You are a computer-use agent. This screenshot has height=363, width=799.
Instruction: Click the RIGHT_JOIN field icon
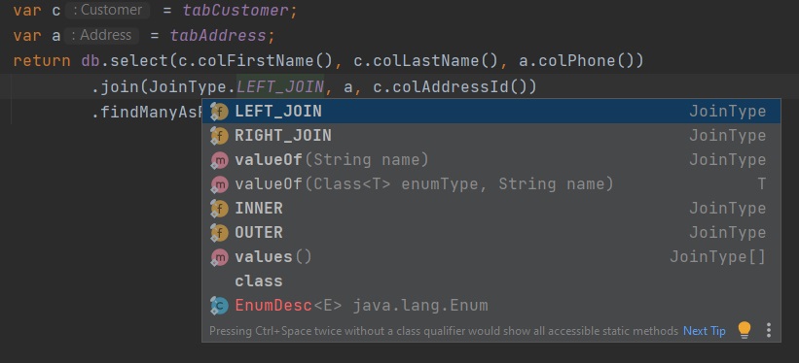tap(219, 136)
